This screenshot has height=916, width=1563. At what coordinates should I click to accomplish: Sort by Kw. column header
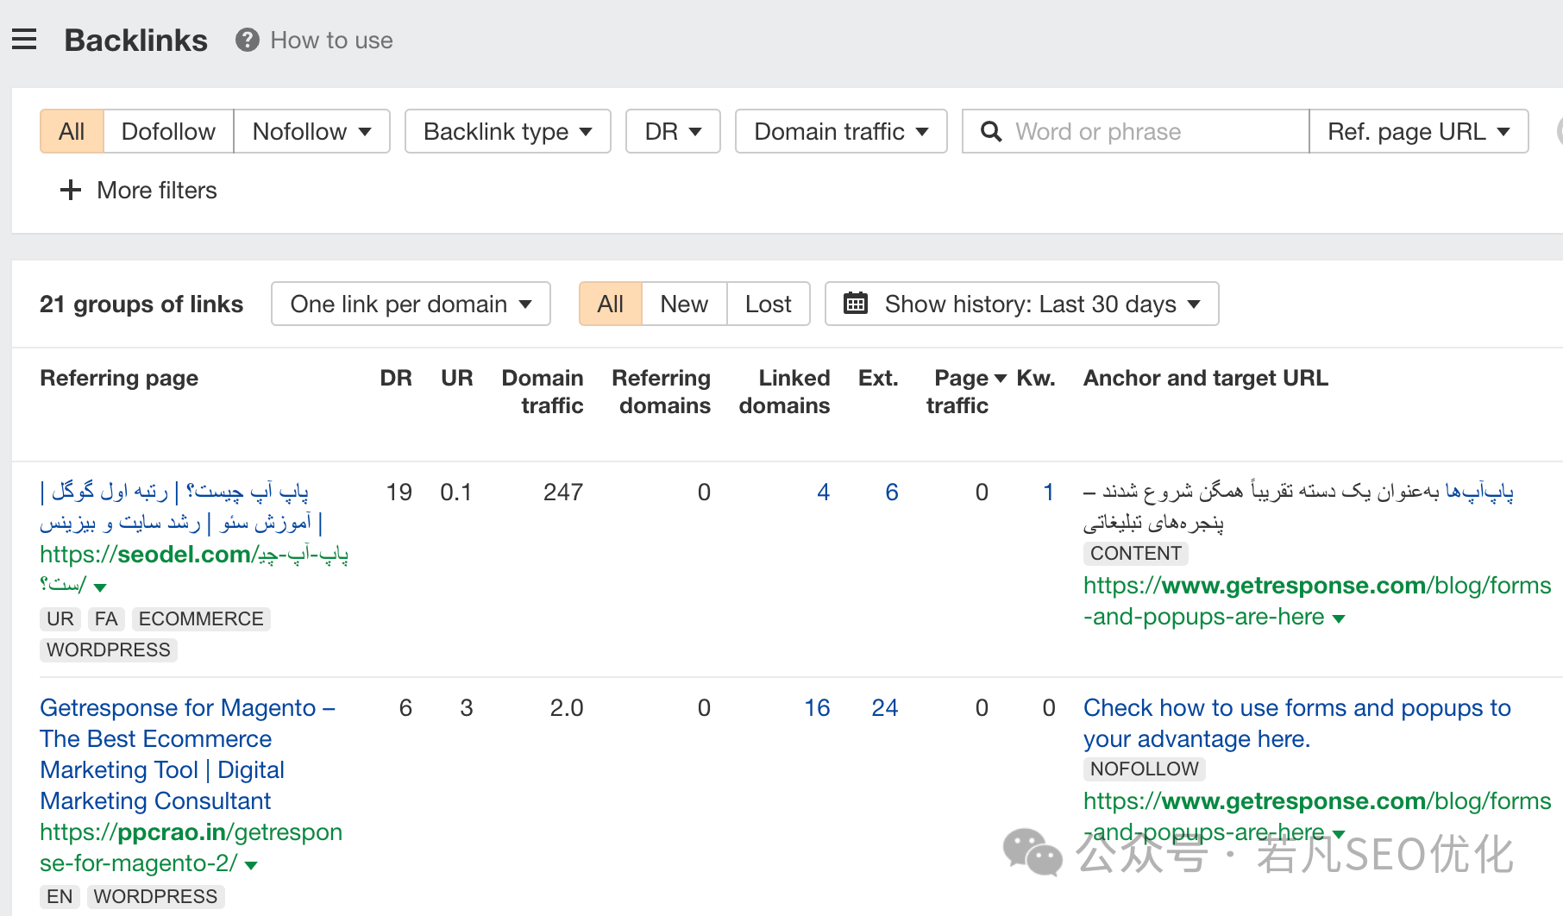pyautogui.click(x=1036, y=378)
